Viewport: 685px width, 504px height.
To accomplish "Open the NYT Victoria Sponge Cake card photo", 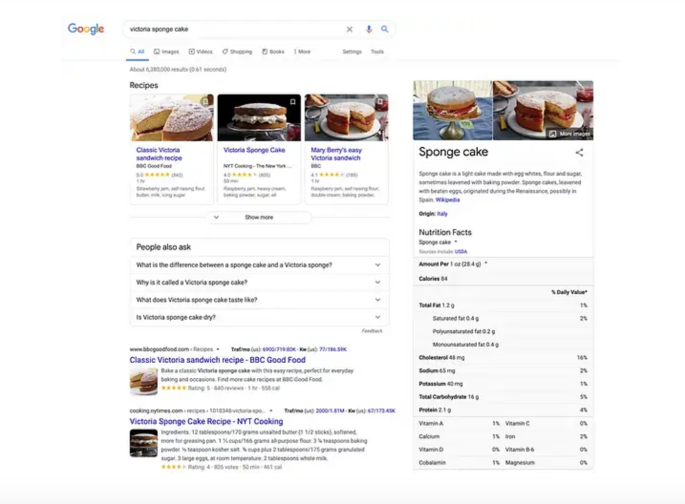I will coord(259,118).
